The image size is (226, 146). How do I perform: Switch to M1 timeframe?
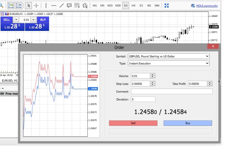point(95,6)
